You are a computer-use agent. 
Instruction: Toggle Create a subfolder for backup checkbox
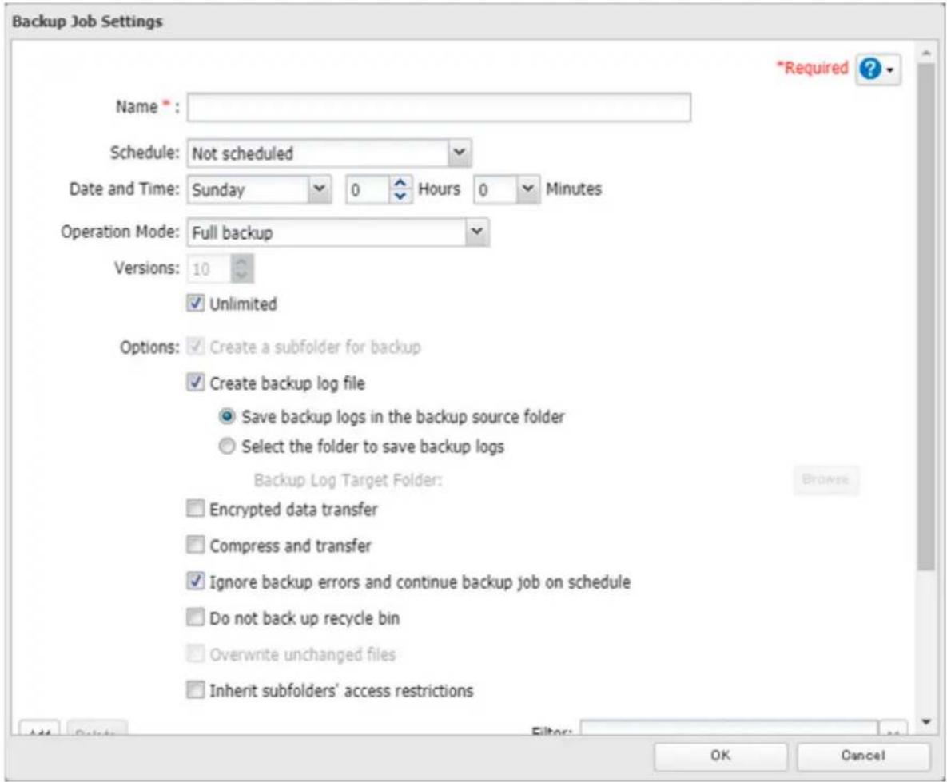tap(195, 347)
